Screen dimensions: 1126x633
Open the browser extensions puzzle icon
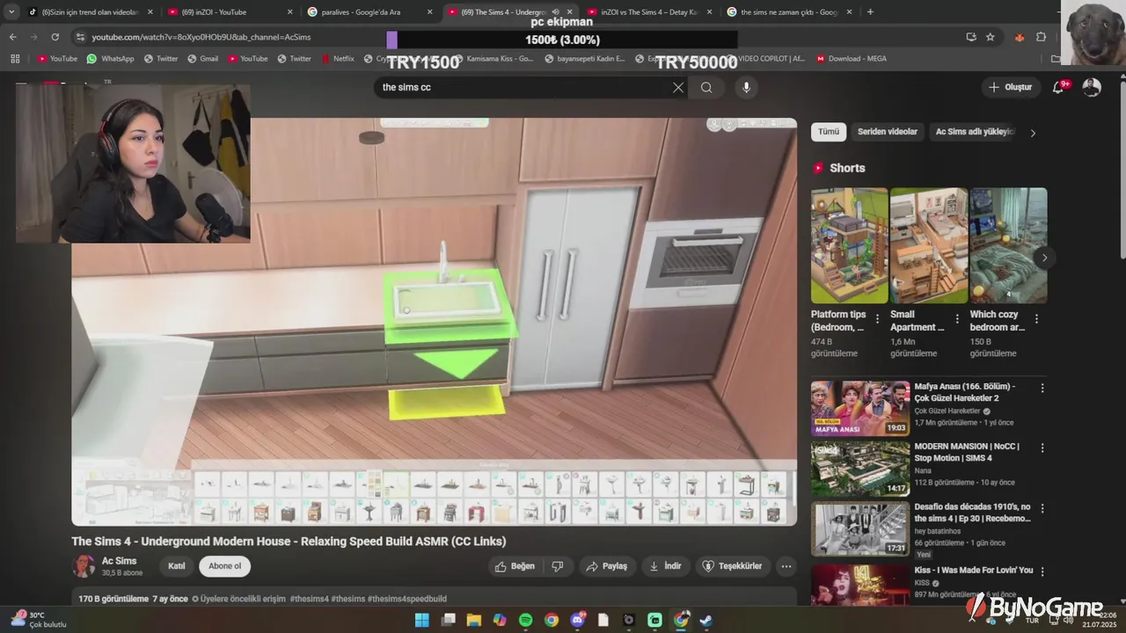(1041, 37)
